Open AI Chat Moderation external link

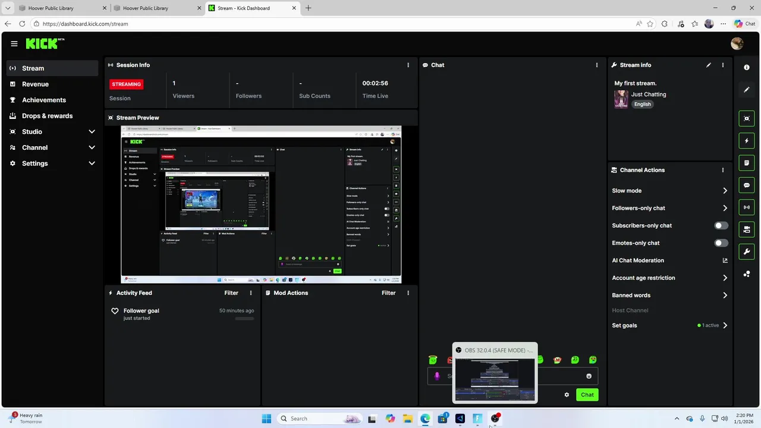725,260
